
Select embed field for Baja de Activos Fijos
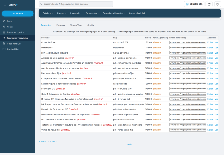pyautogui.click(x=188, y=74)
